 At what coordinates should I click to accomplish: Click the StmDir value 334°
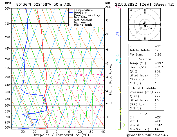(x=158, y=125)
